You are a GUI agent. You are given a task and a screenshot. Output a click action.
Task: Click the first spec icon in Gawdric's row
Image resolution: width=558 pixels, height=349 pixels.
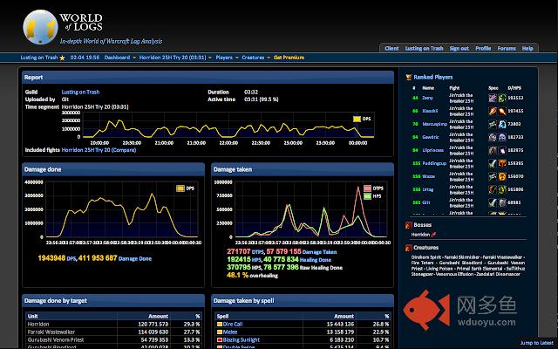493,137
